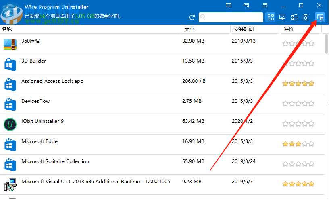Screen dimensions: 329x200
Task: Show Windows universal apps icon
Action: (294, 17)
